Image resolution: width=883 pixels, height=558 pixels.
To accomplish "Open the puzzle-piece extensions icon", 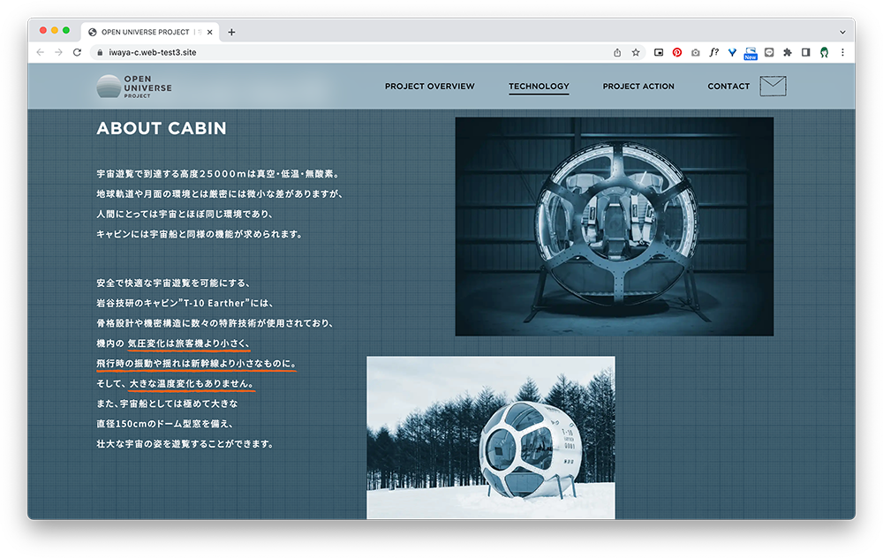I will [x=788, y=52].
